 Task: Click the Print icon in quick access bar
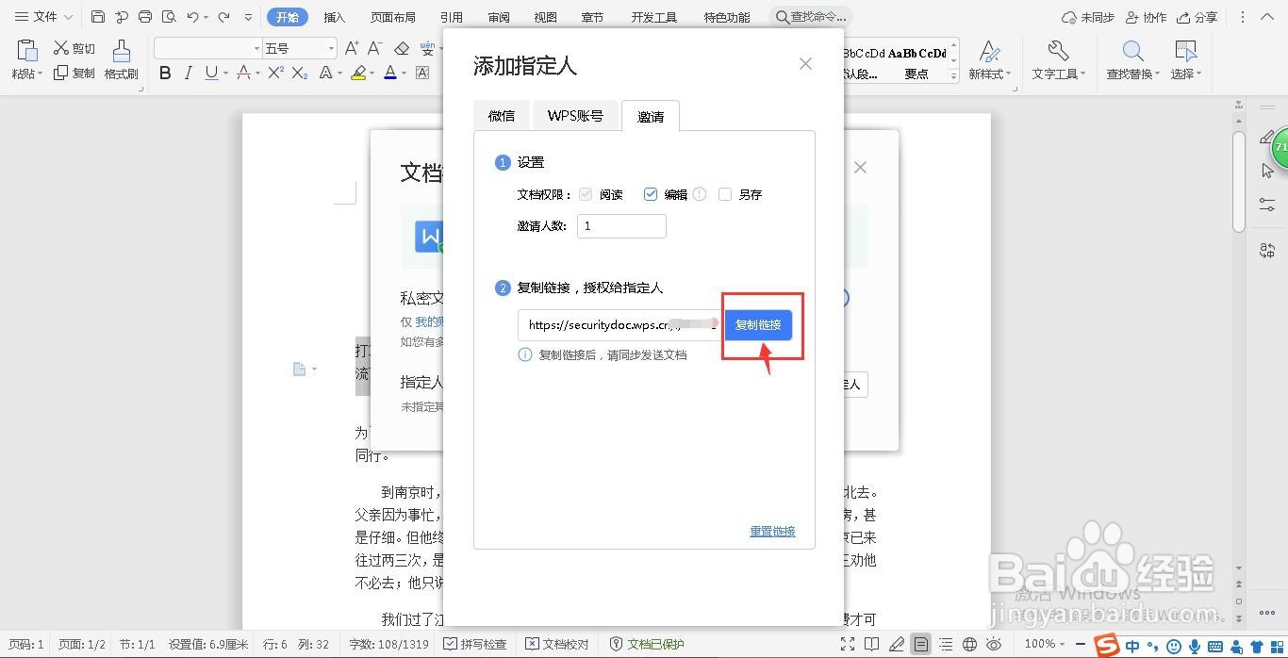pyautogui.click(x=145, y=17)
